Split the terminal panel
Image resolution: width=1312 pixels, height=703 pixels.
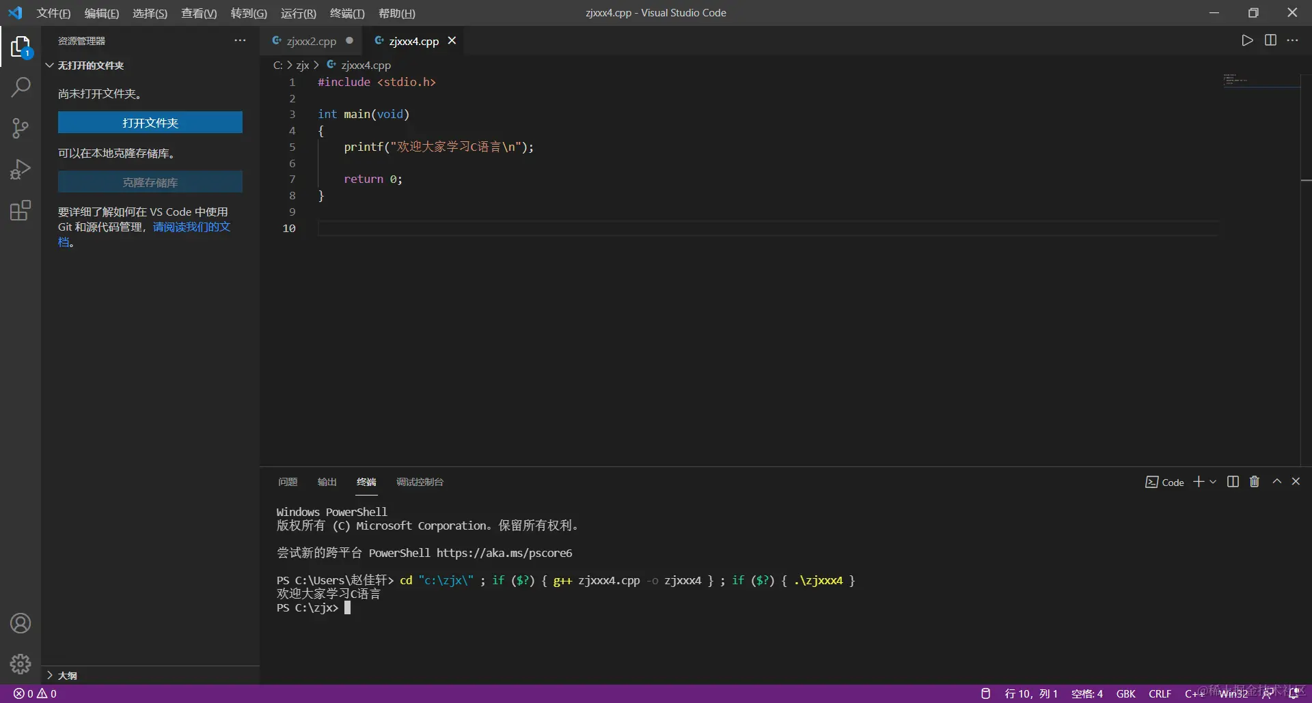coord(1233,482)
